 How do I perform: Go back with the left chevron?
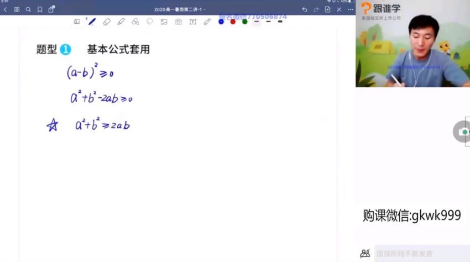[x=5, y=9]
